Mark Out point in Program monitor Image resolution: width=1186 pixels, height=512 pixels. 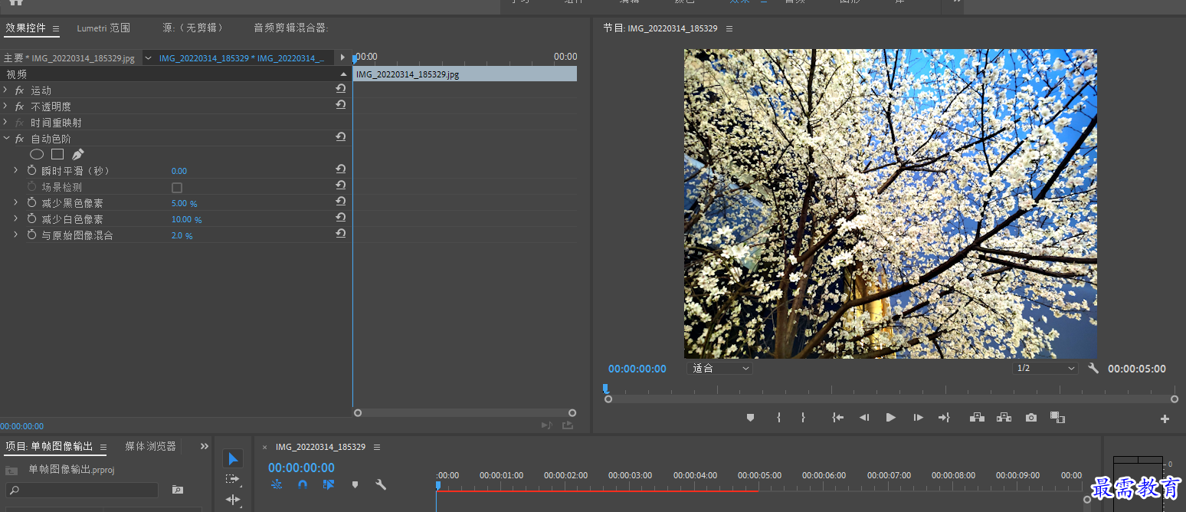click(803, 418)
